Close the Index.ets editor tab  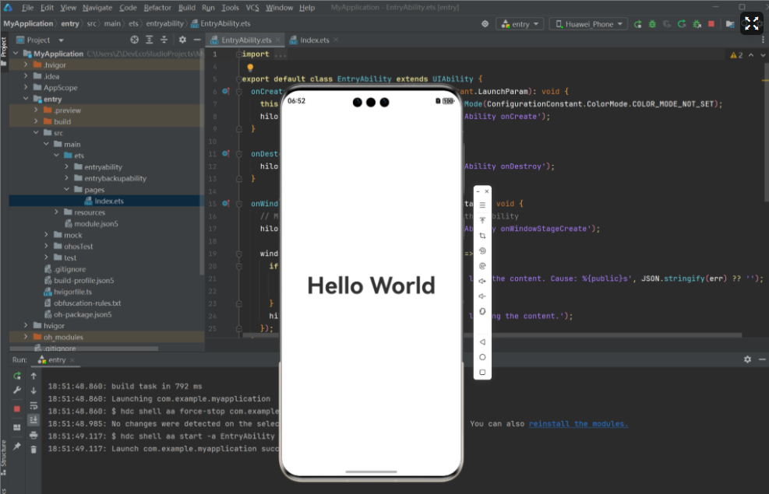tap(336, 40)
